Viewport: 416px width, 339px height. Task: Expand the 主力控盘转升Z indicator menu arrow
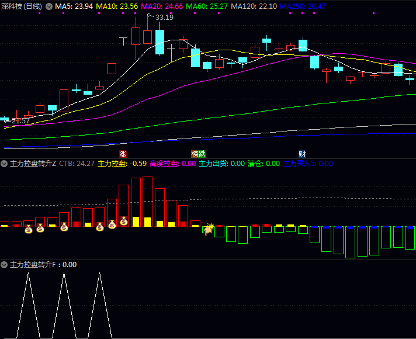(5, 164)
